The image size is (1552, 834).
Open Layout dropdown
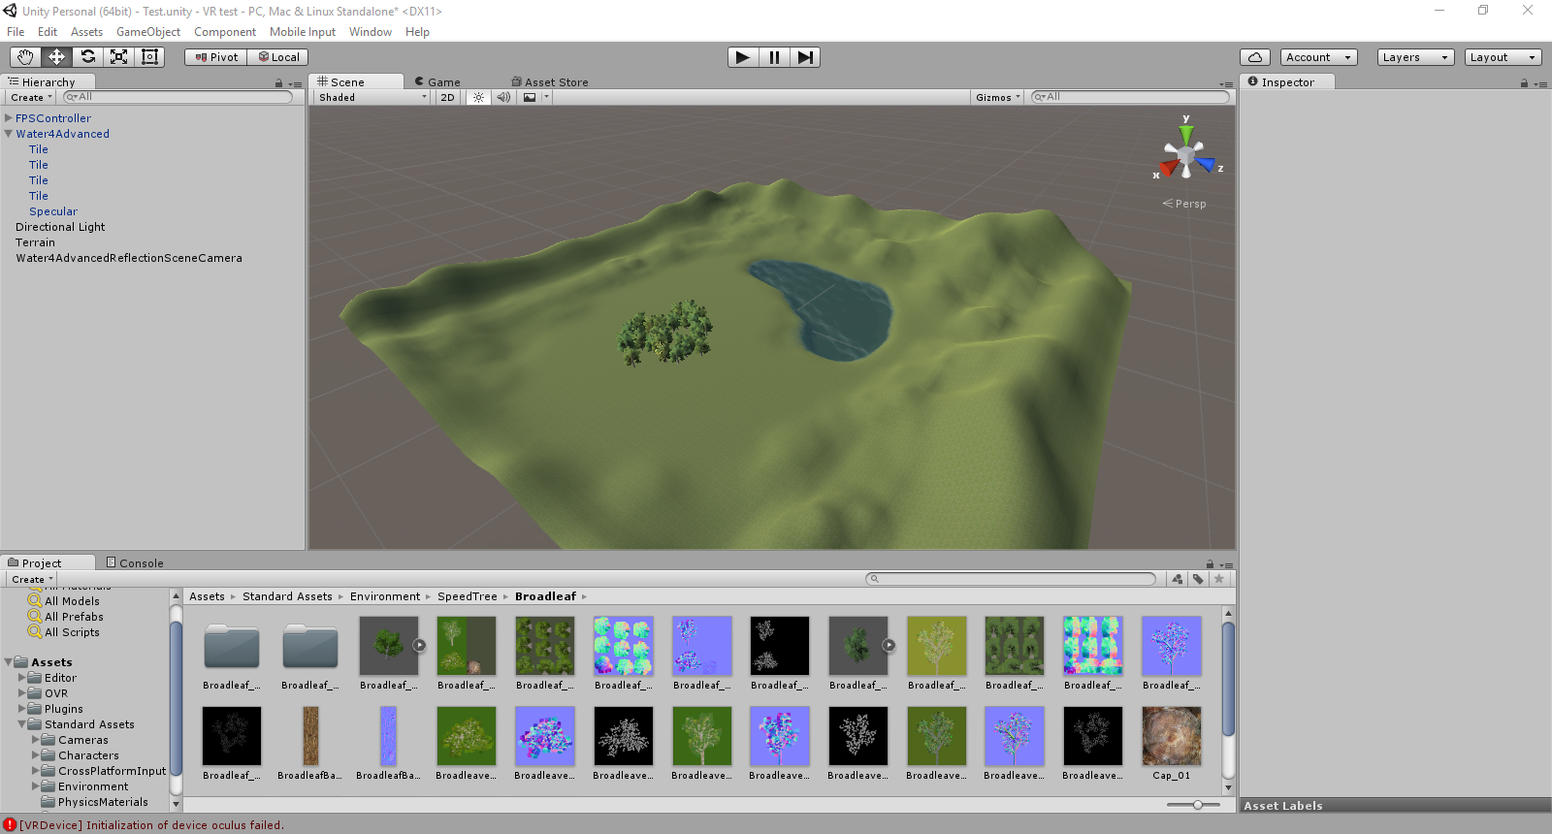pyautogui.click(x=1503, y=57)
